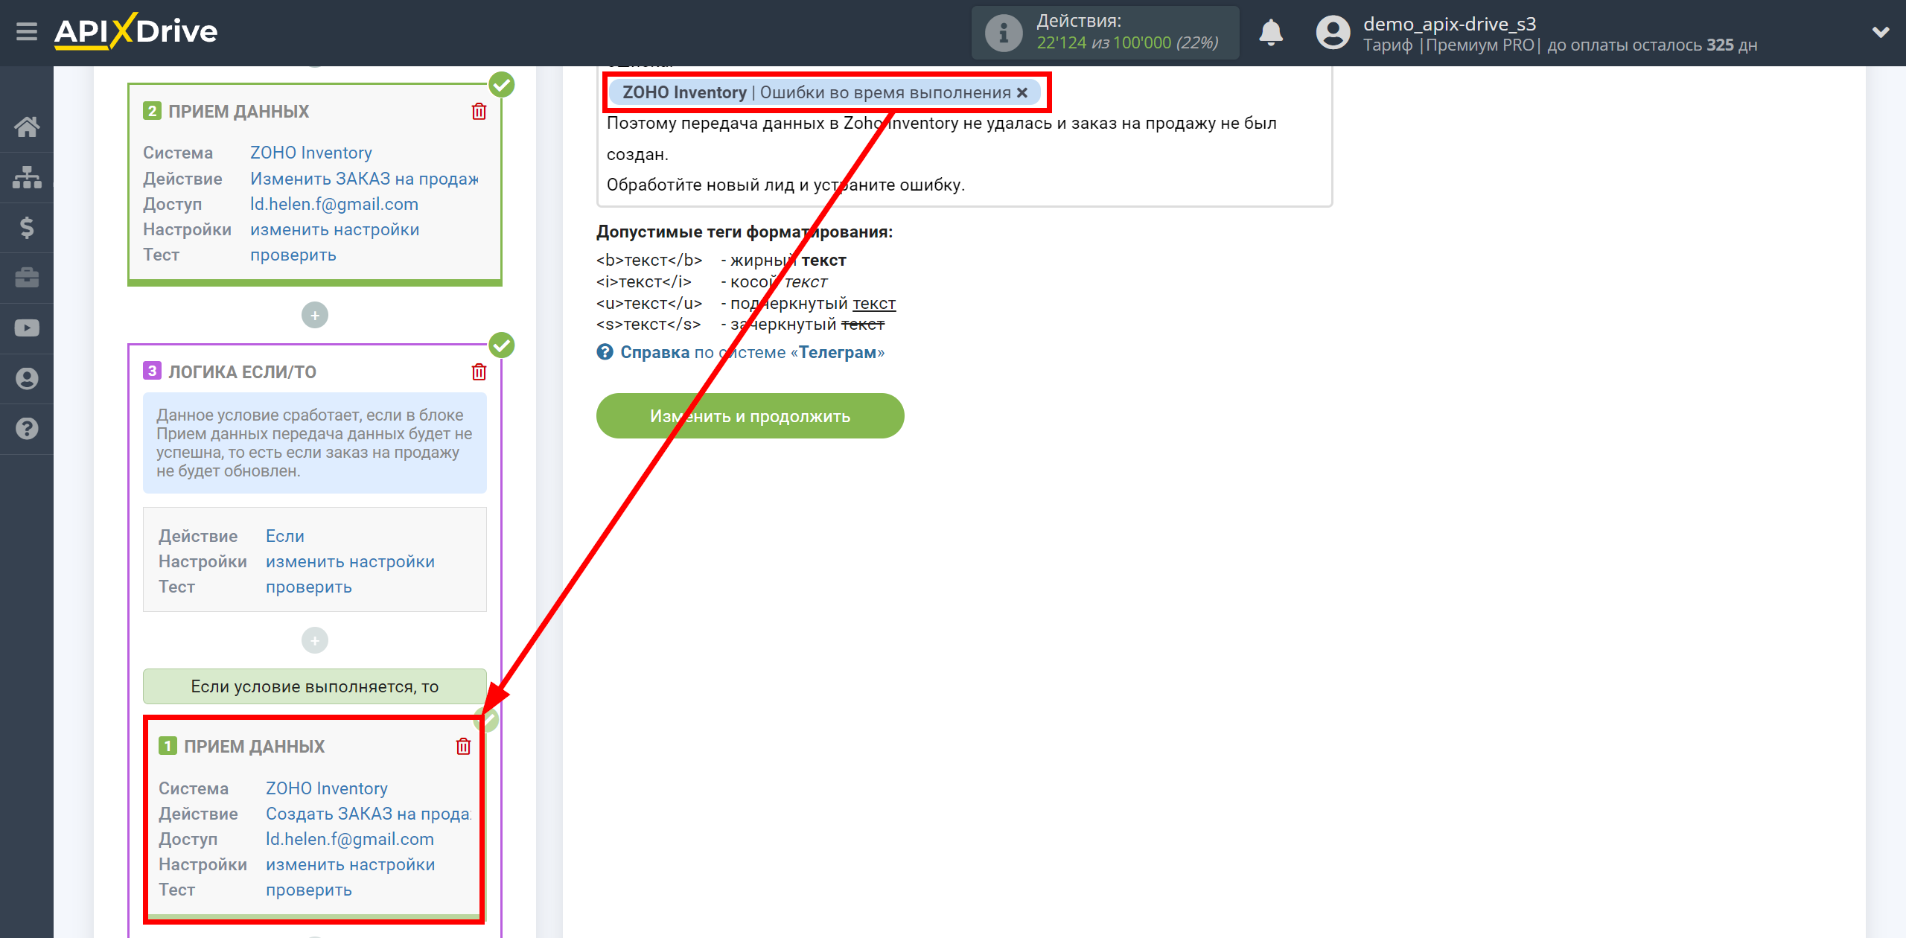
Task: Click изменить настройки under Если
Action: (x=351, y=561)
